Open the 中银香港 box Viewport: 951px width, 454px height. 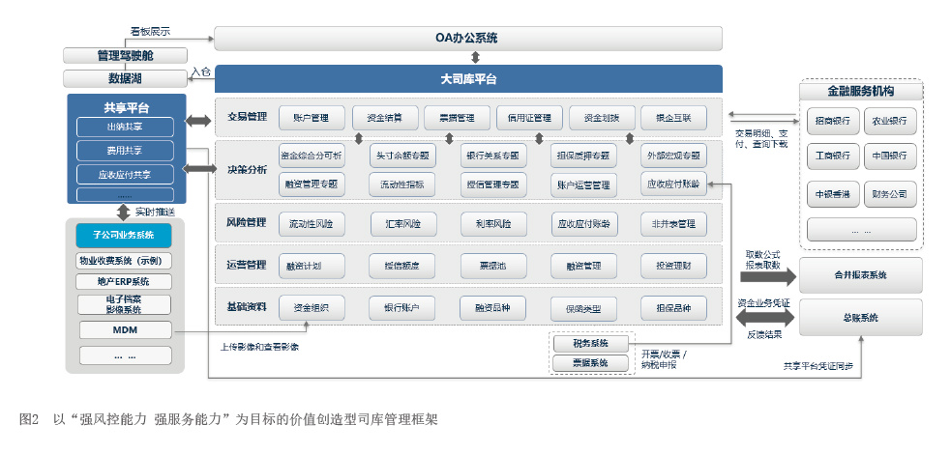coord(833,194)
